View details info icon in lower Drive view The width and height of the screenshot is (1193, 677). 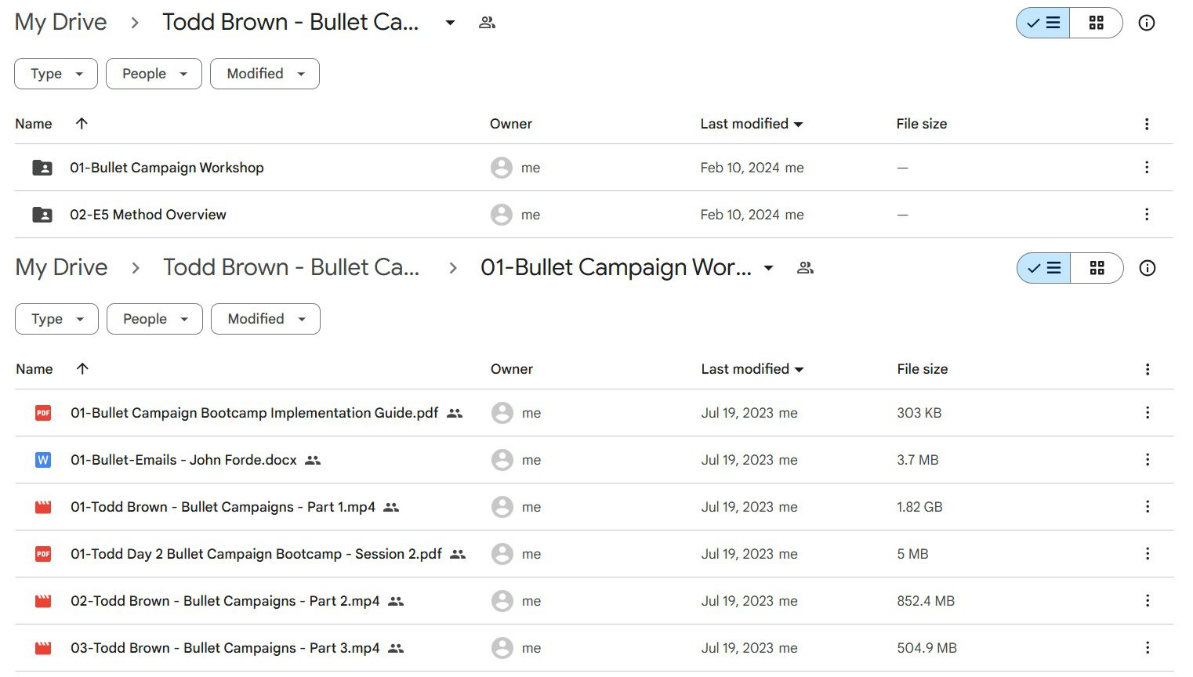tap(1148, 268)
